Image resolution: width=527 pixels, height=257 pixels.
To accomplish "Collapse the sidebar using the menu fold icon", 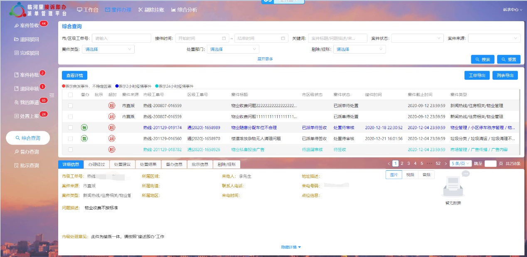I will pos(52,95).
